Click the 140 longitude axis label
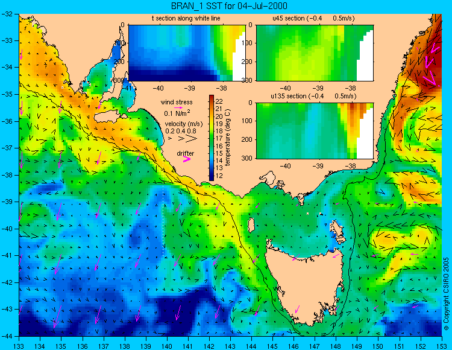Viewport: 452px width, 350px height. click(x=166, y=346)
